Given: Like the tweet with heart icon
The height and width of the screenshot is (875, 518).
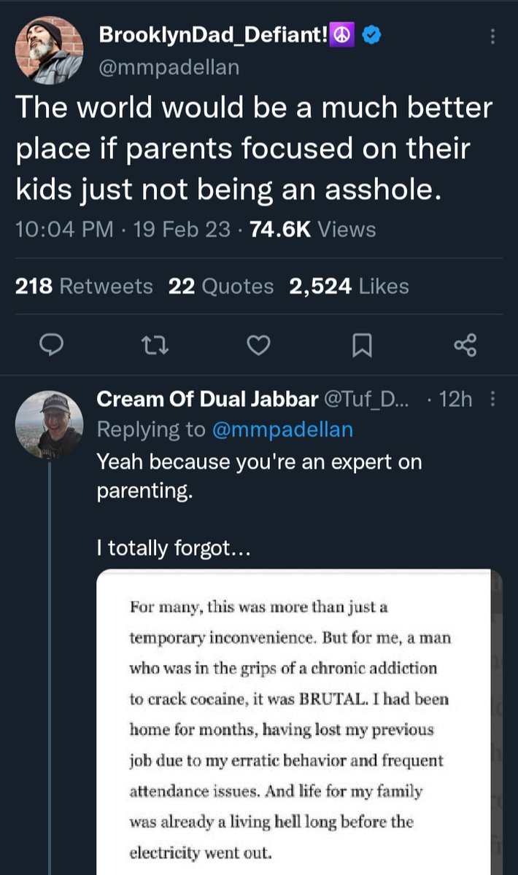Looking at the screenshot, I should 258,344.
